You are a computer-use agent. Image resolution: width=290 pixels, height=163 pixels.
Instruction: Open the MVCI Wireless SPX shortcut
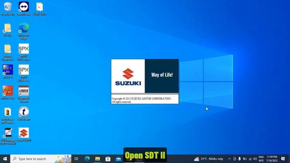click(24, 73)
